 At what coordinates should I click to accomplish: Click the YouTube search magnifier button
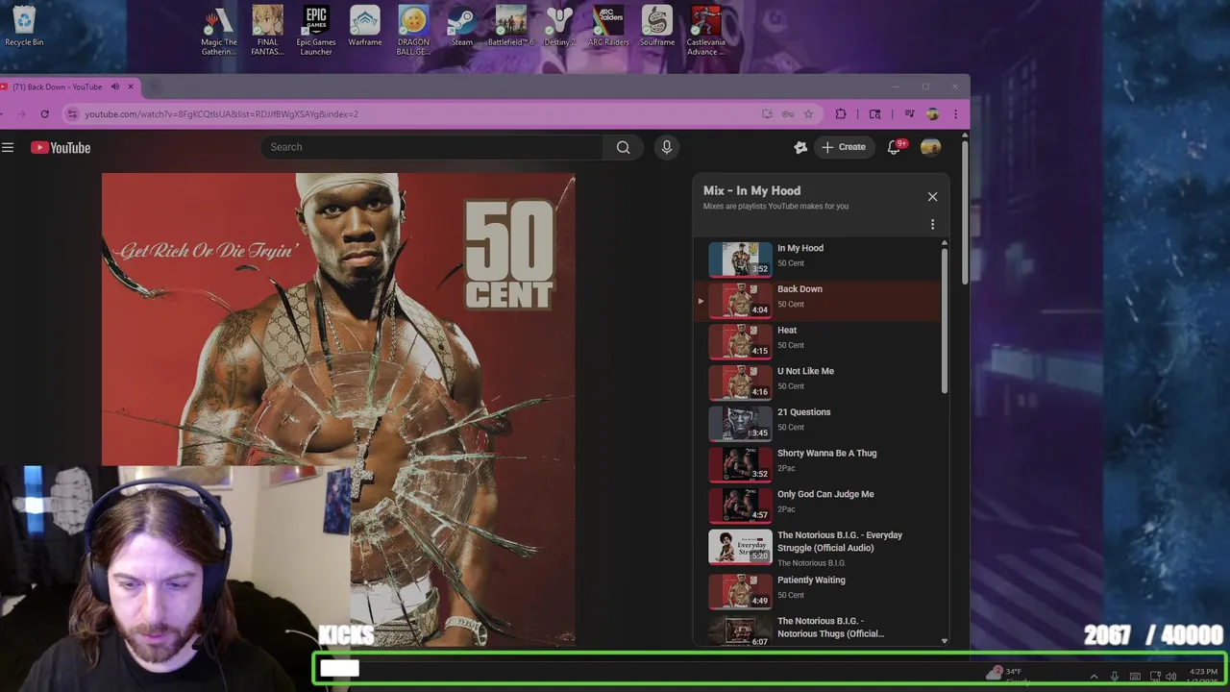[x=623, y=147]
